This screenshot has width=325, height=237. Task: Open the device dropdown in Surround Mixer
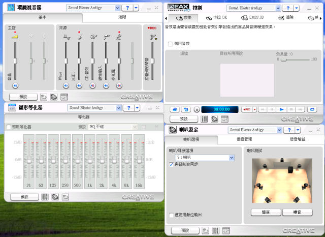(x=117, y=8)
